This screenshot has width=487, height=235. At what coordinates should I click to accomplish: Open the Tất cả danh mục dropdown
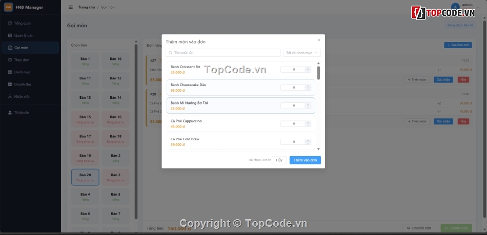(301, 53)
